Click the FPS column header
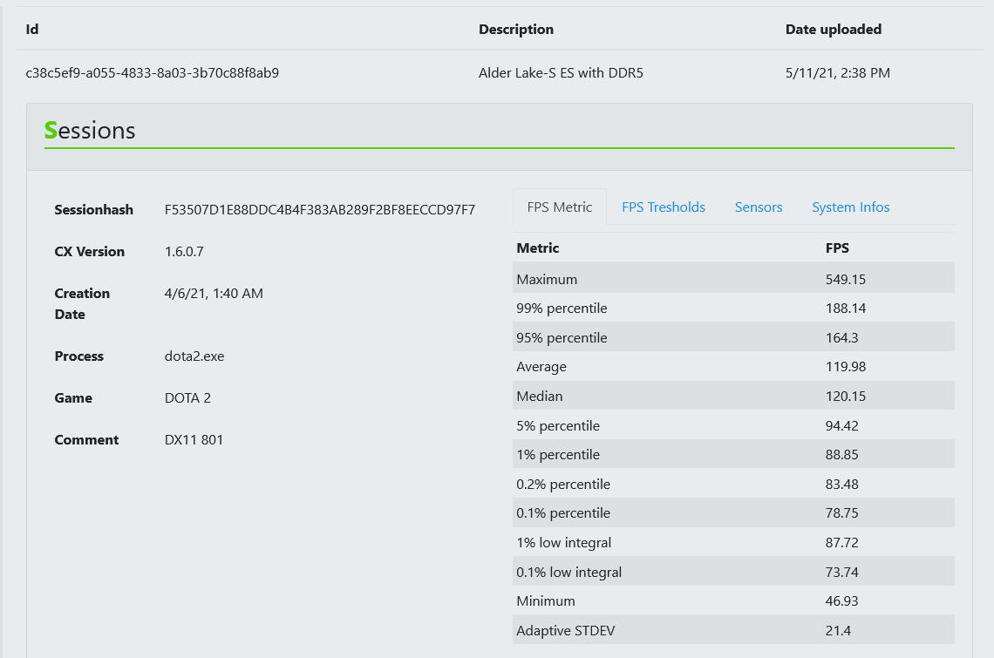 (837, 248)
